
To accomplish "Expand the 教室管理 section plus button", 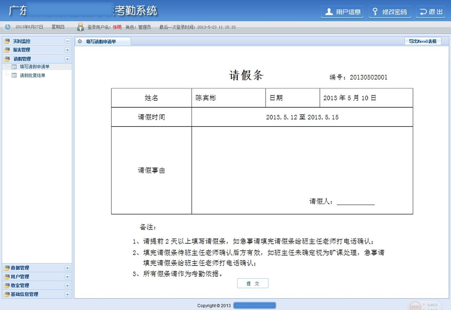I will [67, 285].
